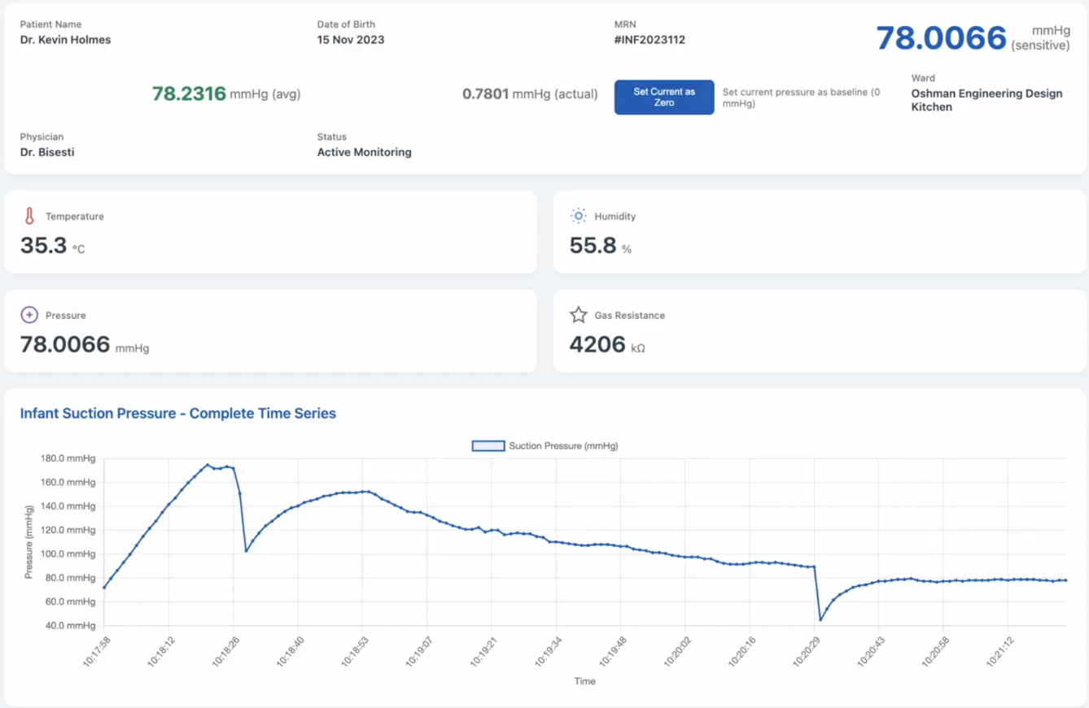Click the legend color swatch for Suction Pressure
Image resolution: width=1089 pixels, height=708 pixels.
pyautogui.click(x=487, y=445)
